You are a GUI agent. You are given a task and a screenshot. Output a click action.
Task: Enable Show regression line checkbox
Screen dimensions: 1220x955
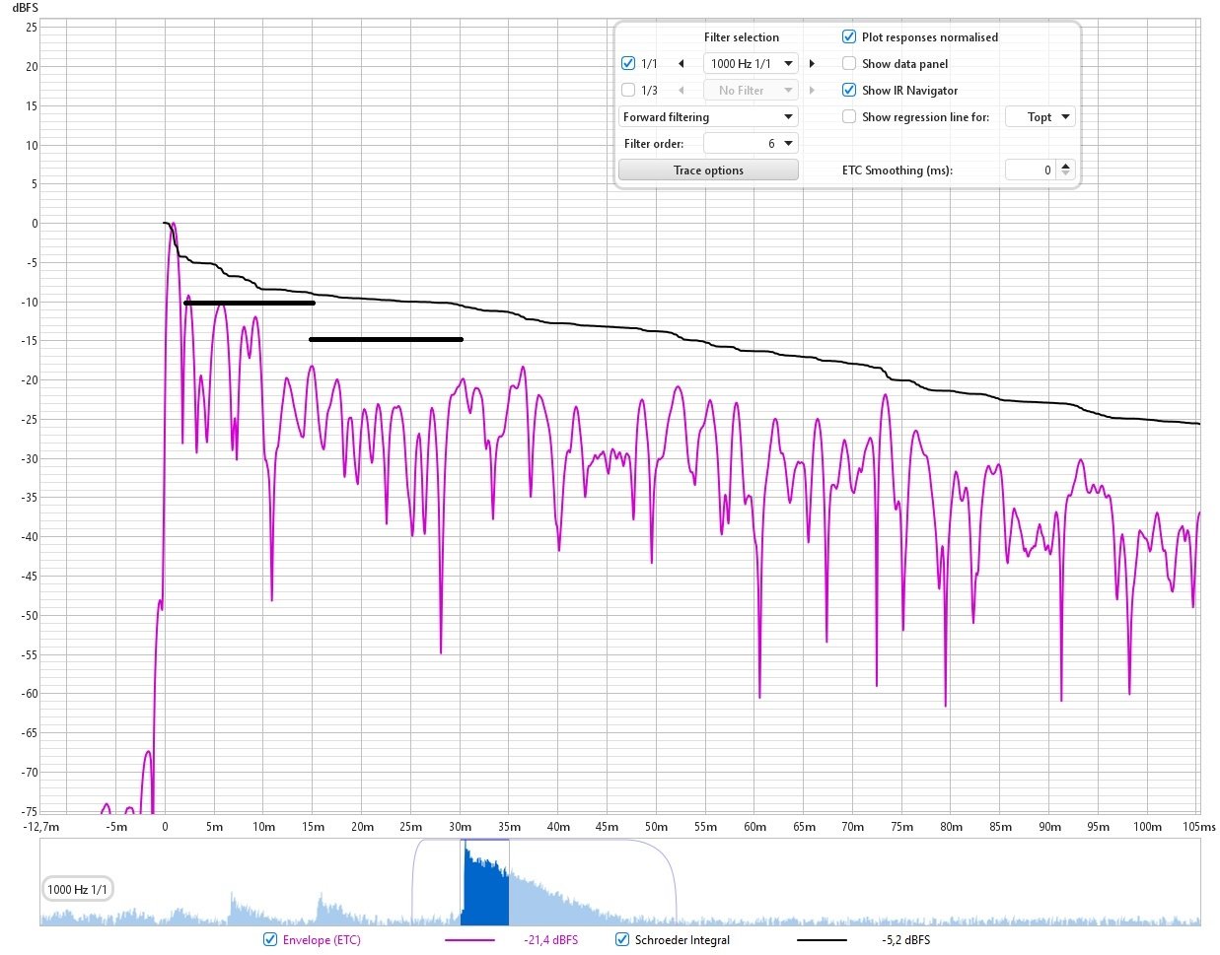click(x=848, y=117)
